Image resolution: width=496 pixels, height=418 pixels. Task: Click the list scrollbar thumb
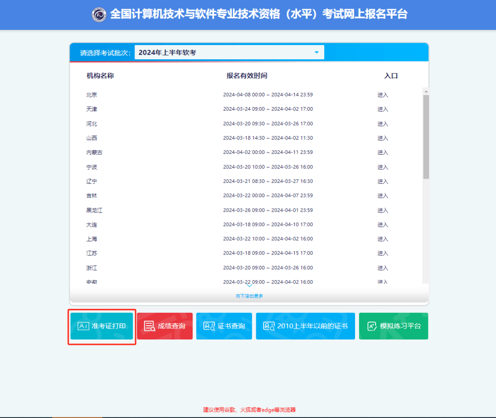[426, 137]
